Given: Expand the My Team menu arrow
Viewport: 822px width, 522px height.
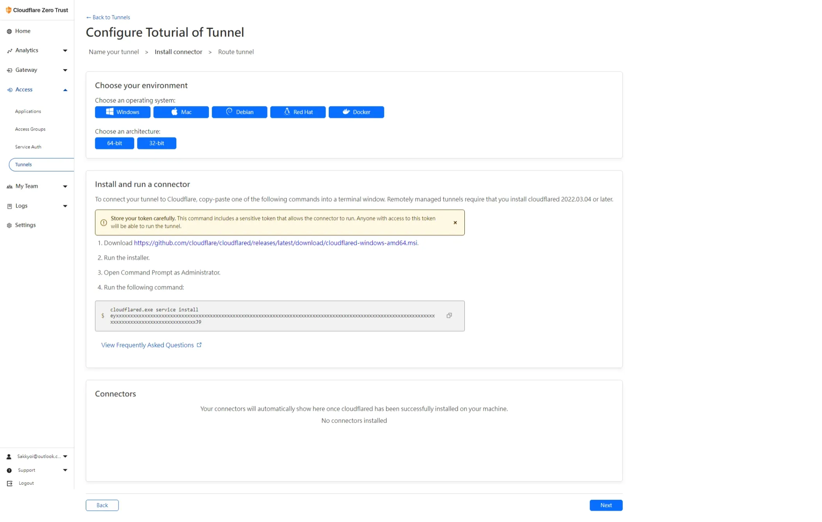Looking at the screenshot, I should point(65,186).
